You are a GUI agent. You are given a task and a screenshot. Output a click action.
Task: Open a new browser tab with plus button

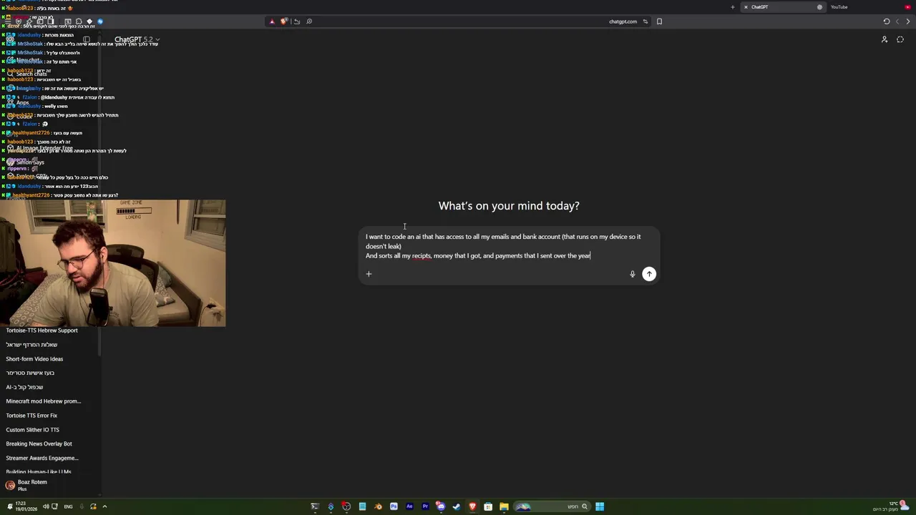(x=732, y=7)
